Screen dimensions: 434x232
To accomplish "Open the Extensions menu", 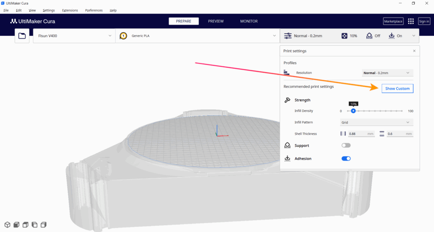I will coord(70,10).
